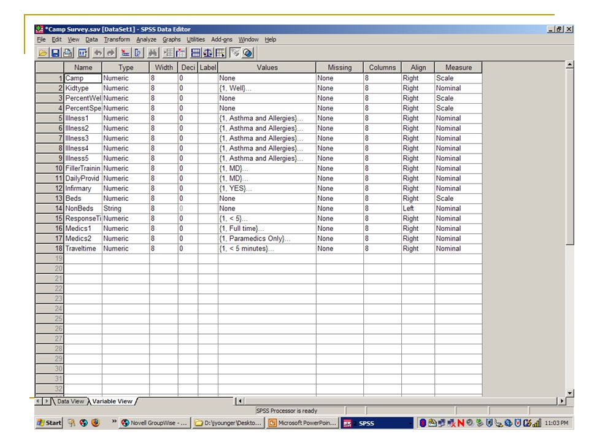Image resolution: width=589 pixels, height=442 pixels.
Task: Click the sheet tab scroll-left arrow
Action: (x=38, y=401)
